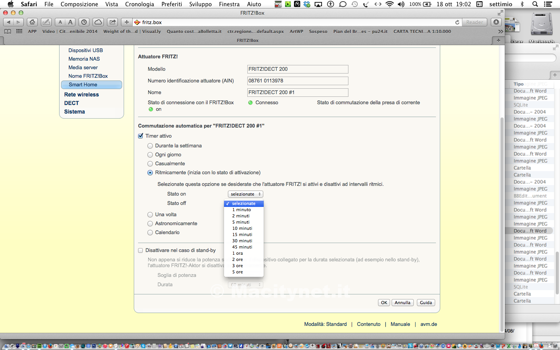Go back to the previous page in Safari

tap(9, 22)
